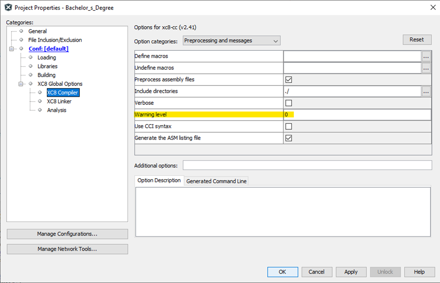Select File Inclusion/Exclusion category
The width and height of the screenshot is (440, 283).
pyautogui.click(x=55, y=40)
